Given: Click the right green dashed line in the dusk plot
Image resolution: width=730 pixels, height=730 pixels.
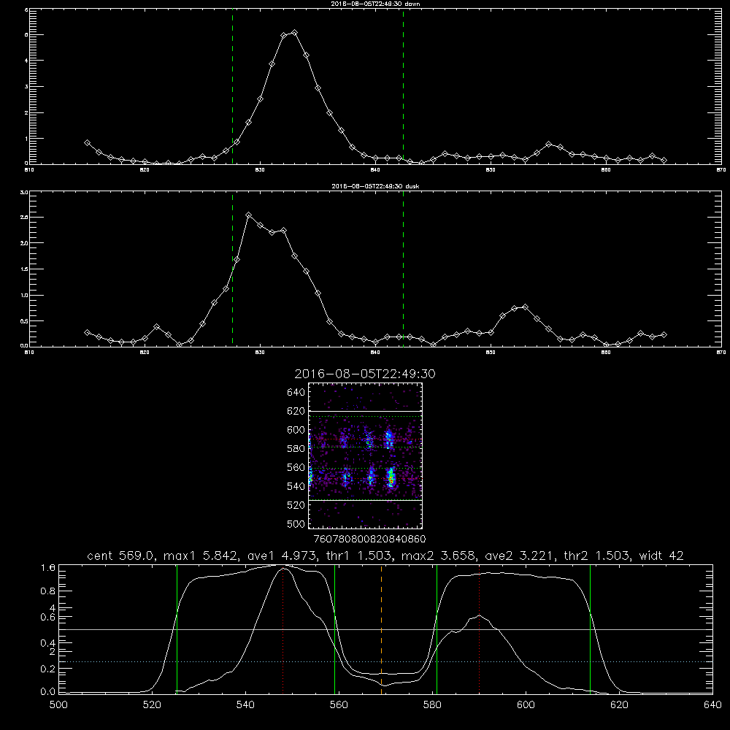Looking at the screenshot, I should (403, 269).
